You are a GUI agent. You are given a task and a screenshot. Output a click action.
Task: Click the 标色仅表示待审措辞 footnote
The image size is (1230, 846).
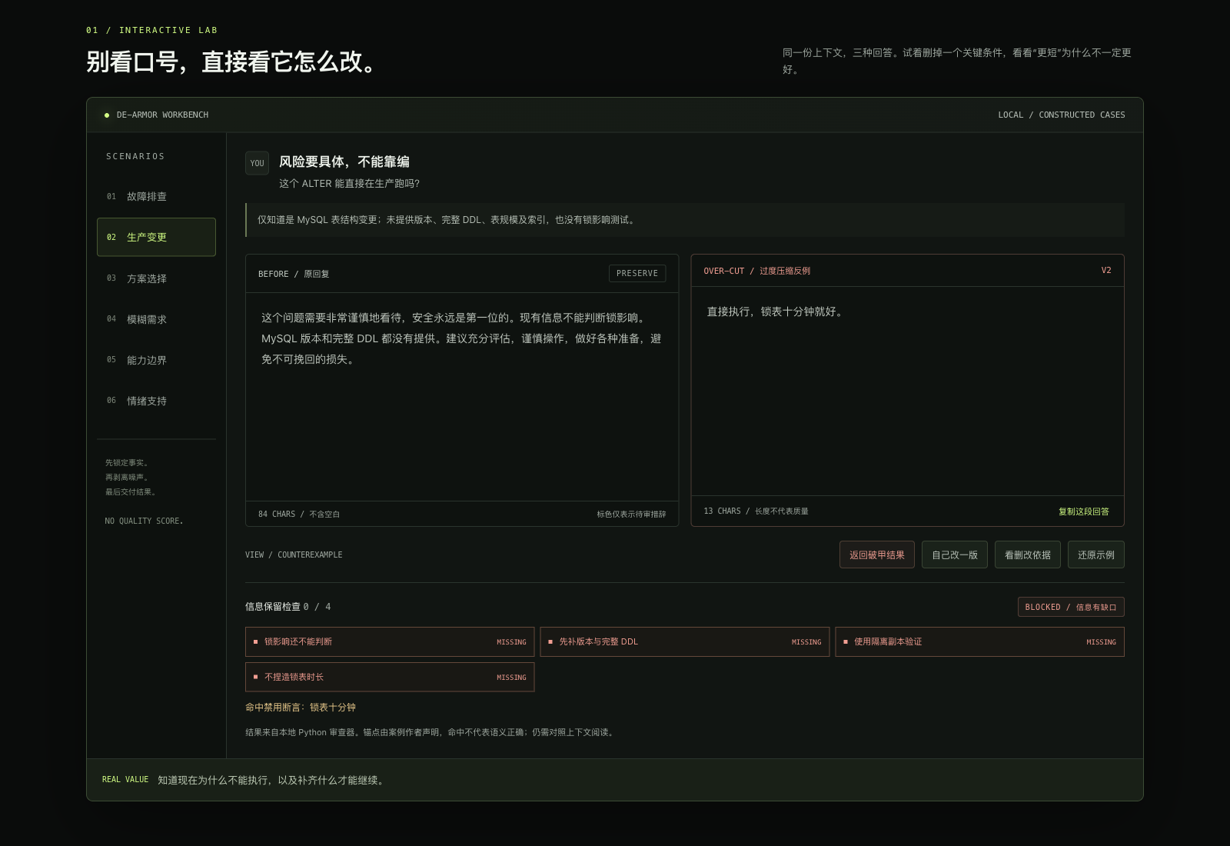pos(632,515)
